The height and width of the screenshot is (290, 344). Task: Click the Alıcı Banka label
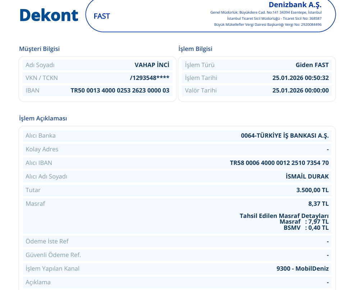coord(41,136)
